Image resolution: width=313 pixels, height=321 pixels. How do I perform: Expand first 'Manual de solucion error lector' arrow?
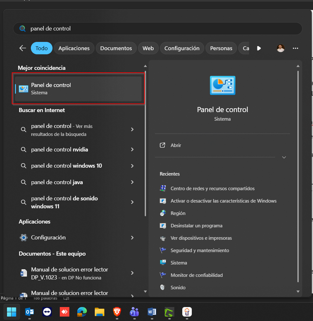pyautogui.click(x=132, y=273)
